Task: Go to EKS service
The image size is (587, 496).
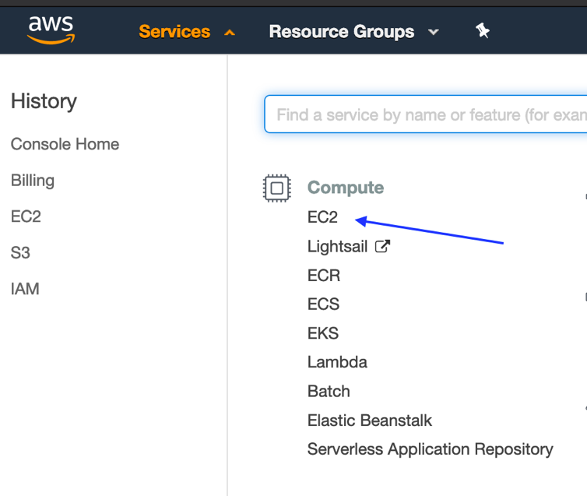Action: [323, 333]
